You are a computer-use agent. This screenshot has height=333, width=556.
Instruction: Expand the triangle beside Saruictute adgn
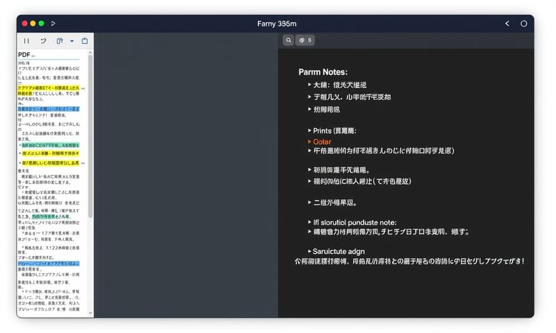click(x=309, y=251)
